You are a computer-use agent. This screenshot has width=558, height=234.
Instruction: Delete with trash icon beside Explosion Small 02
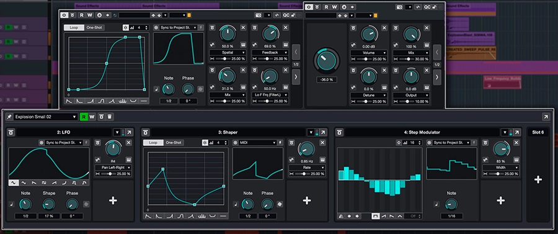(110, 117)
